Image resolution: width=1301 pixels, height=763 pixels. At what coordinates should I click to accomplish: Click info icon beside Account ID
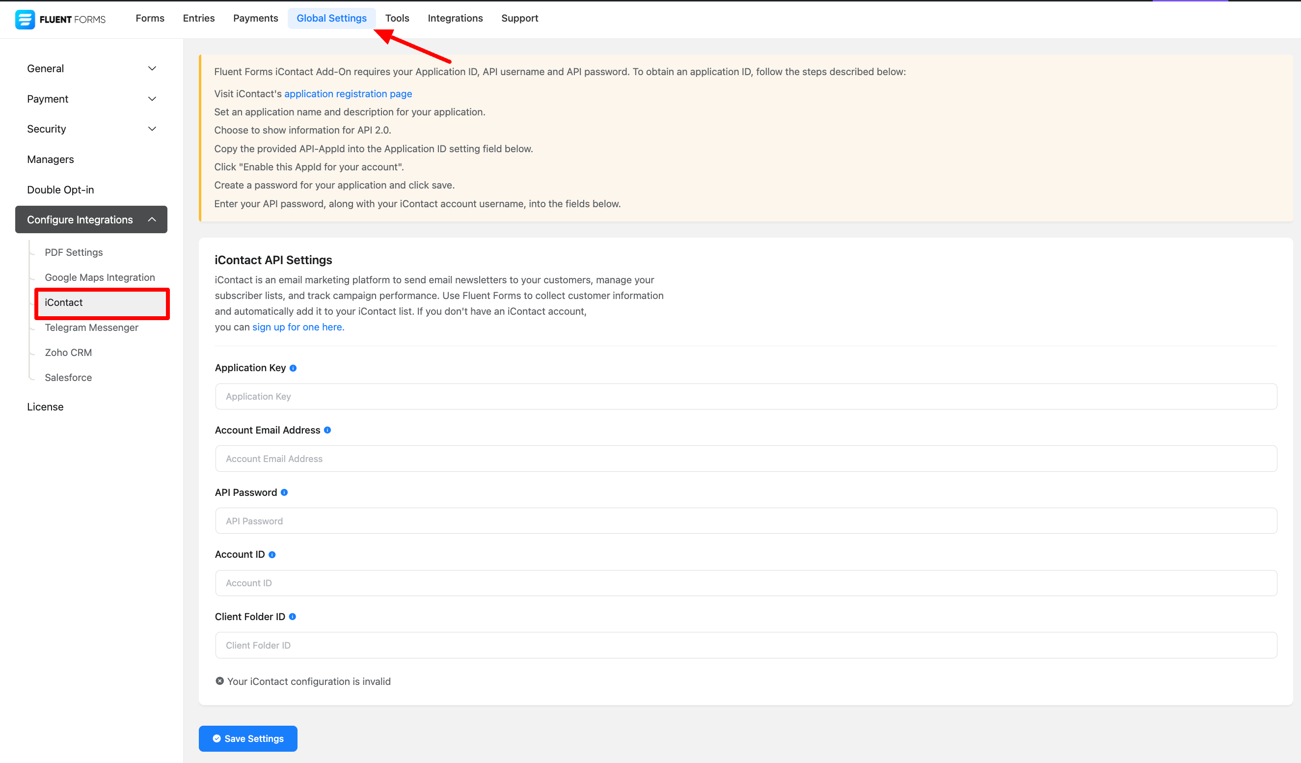point(272,554)
